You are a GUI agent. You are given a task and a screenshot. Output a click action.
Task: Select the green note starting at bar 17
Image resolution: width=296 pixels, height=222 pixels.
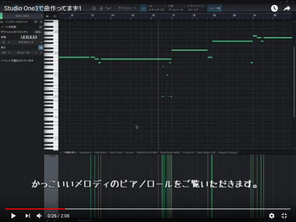coord(189,50)
